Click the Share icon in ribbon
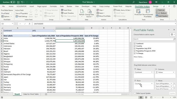Screen dimensions: 177x99 [164, 6]
